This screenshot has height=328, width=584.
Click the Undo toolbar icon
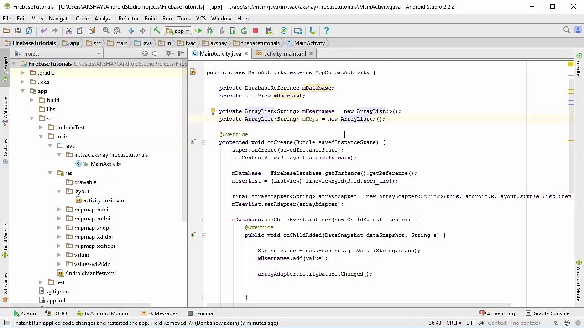coord(43,31)
